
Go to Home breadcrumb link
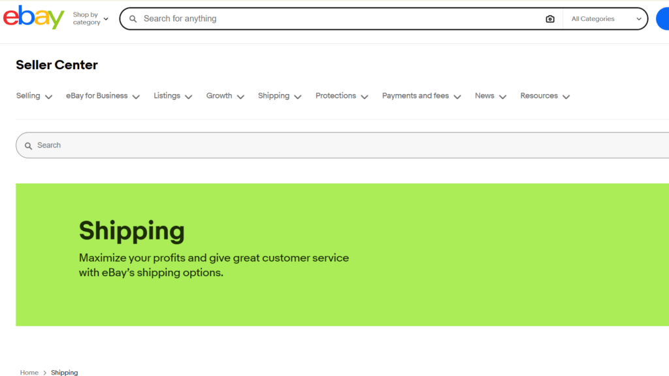pos(29,372)
